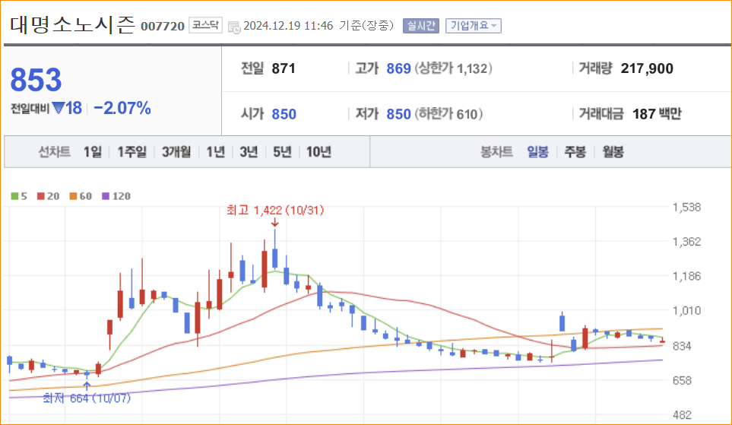Image resolution: width=732 pixels, height=425 pixels.
Task: Click the change rate -2.07%
Action: point(122,109)
